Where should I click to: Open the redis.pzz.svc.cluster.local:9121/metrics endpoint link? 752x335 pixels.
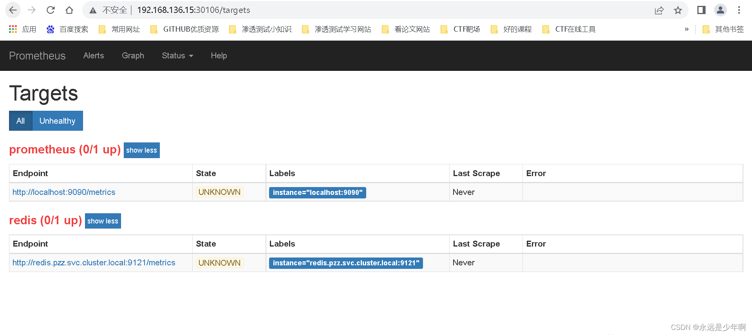[94, 263]
